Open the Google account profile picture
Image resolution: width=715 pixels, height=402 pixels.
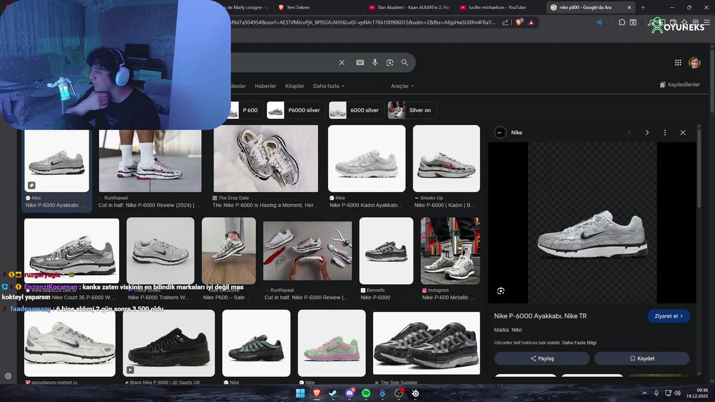(694, 63)
